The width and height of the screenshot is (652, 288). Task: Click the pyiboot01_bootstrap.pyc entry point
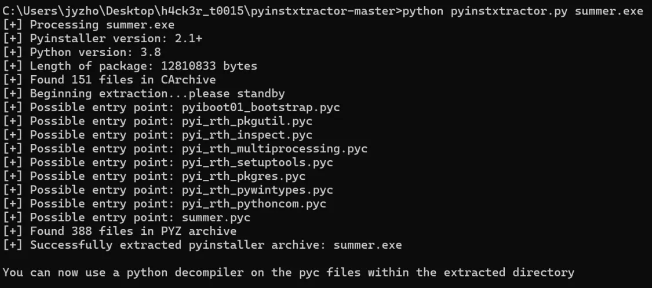[x=261, y=107]
